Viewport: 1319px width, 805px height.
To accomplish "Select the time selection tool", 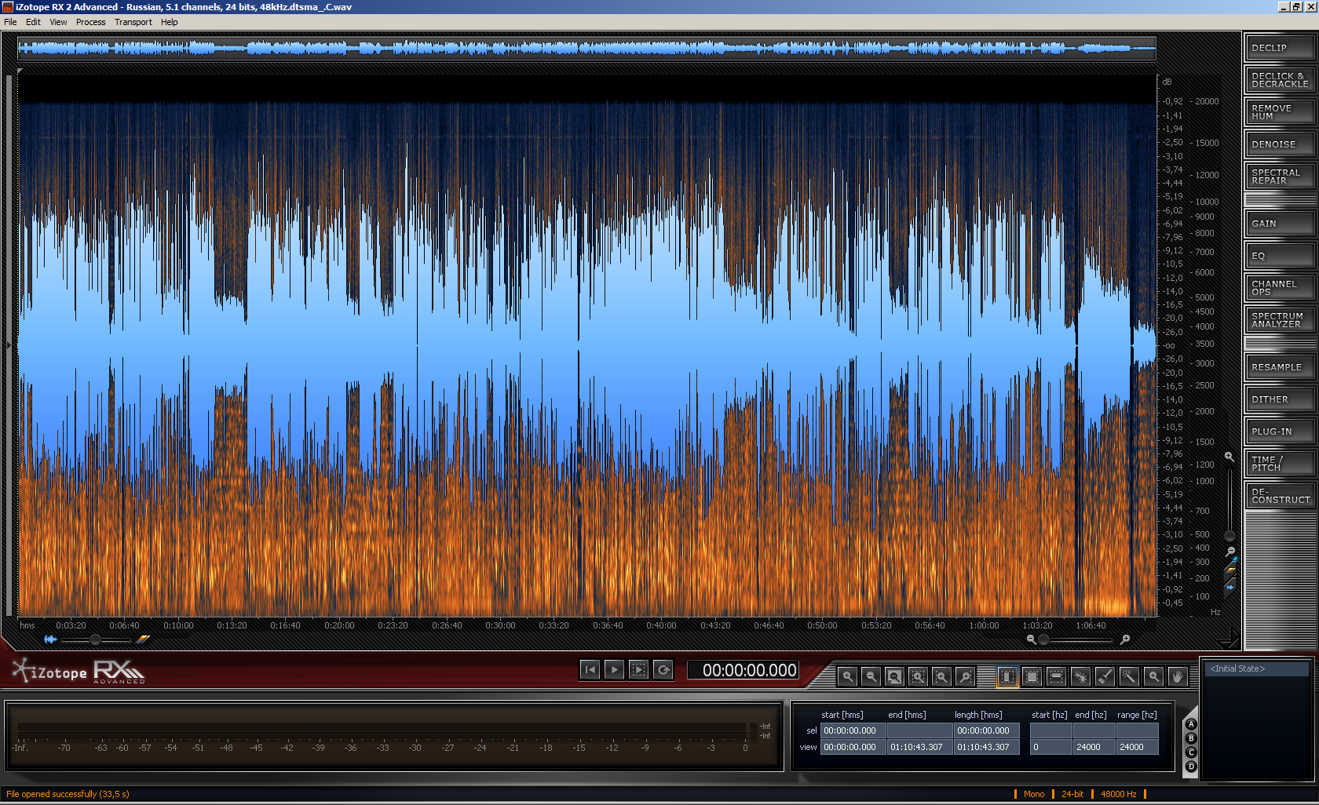I will (1007, 676).
